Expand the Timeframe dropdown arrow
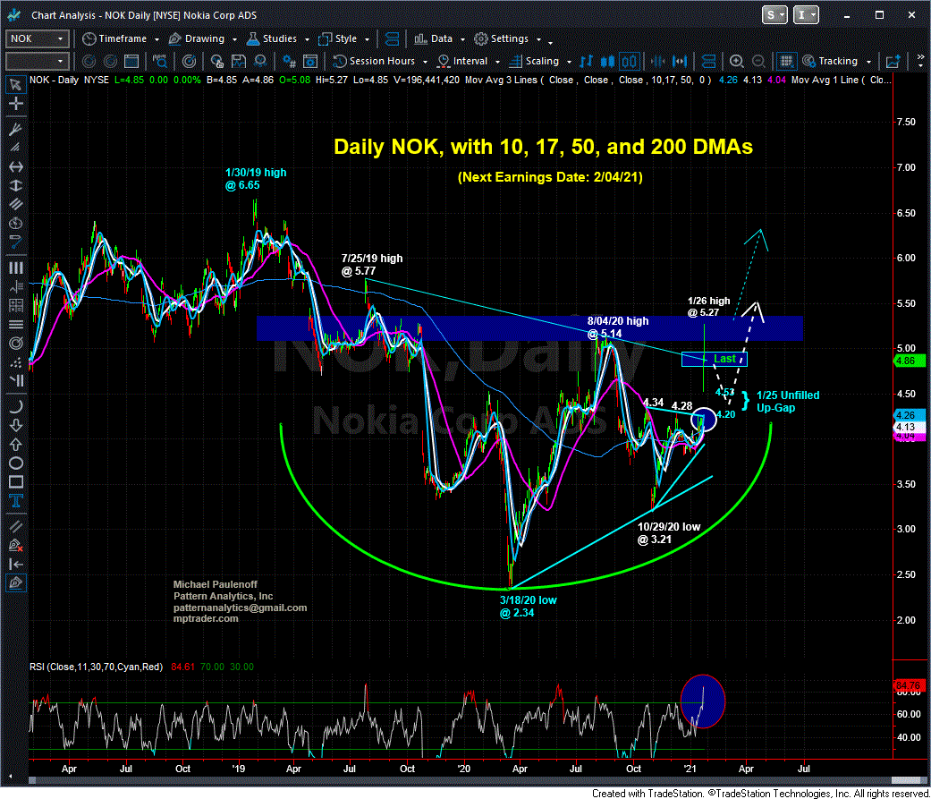The height and width of the screenshot is (799, 931). tap(157, 39)
